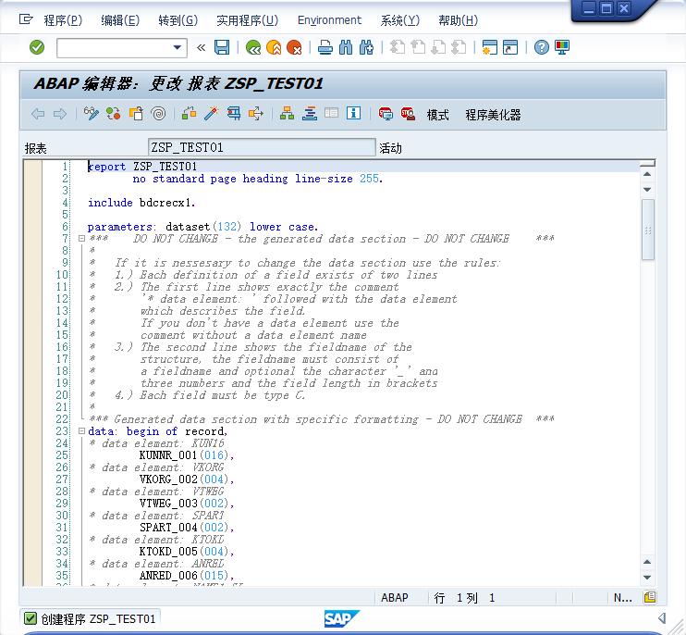Click code line 'include bdcrecx1.'
The width and height of the screenshot is (686, 635).
pyautogui.click(x=141, y=203)
